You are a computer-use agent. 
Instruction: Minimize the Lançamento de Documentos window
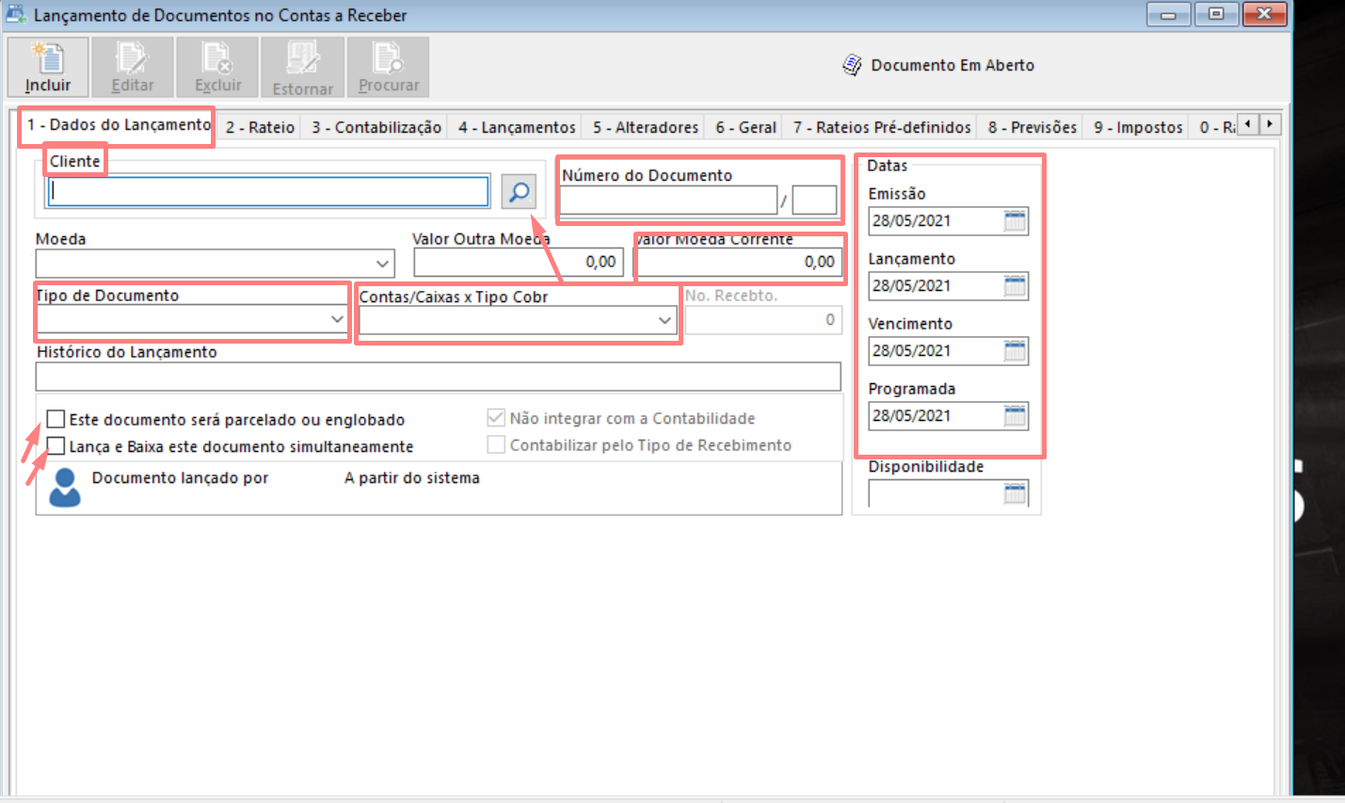pyautogui.click(x=1168, y=14)
